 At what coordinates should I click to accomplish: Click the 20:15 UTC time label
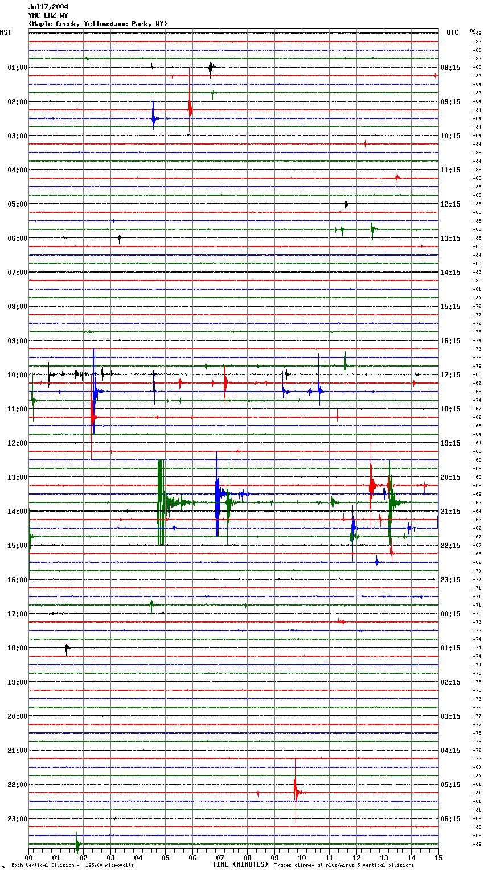coord(450,477)
